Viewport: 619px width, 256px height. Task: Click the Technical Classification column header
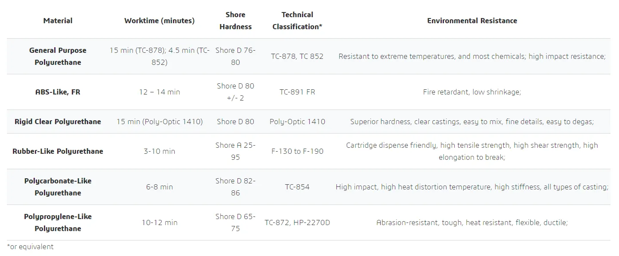coord(297,21)
